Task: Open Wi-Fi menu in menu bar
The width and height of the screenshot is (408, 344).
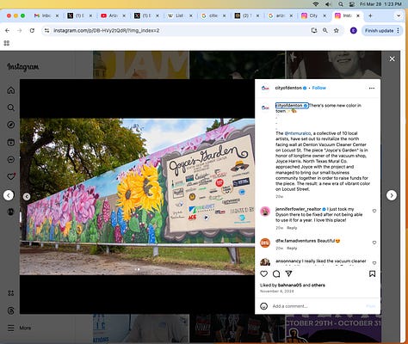Action: pyautogui.click(x=316, y=4)
